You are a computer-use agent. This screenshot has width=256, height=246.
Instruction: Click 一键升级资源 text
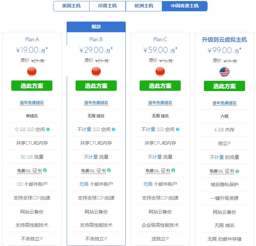224,198
